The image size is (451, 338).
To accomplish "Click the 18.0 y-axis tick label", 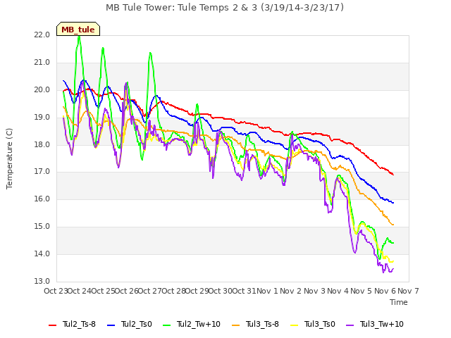I will tap(42, 144).
